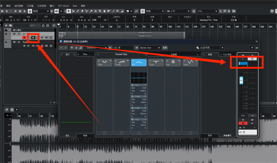Image resolution: width=277 pixels, height=163 pixels.
Task: Open the Stereo In input routing dropdown
Action: tap(97, 48)
